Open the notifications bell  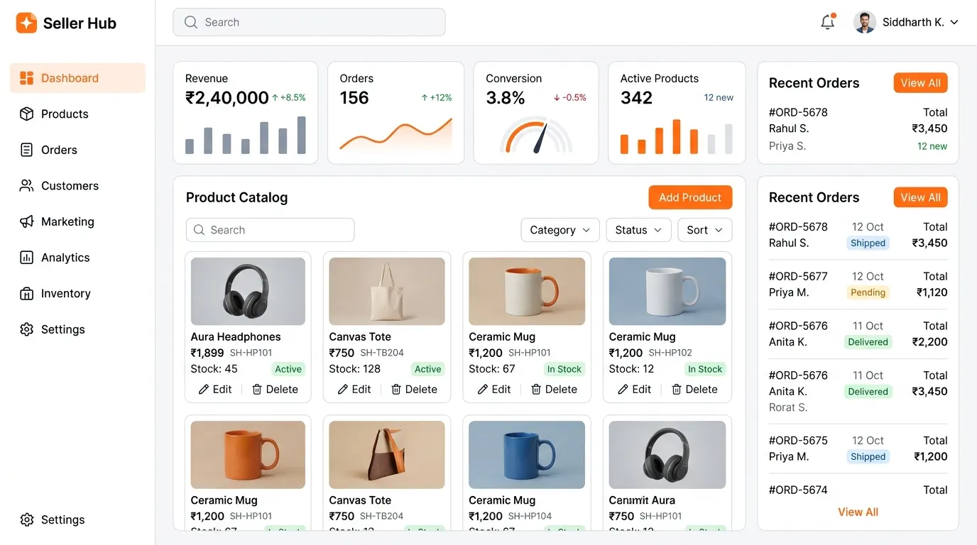click(x=828, y=22)
